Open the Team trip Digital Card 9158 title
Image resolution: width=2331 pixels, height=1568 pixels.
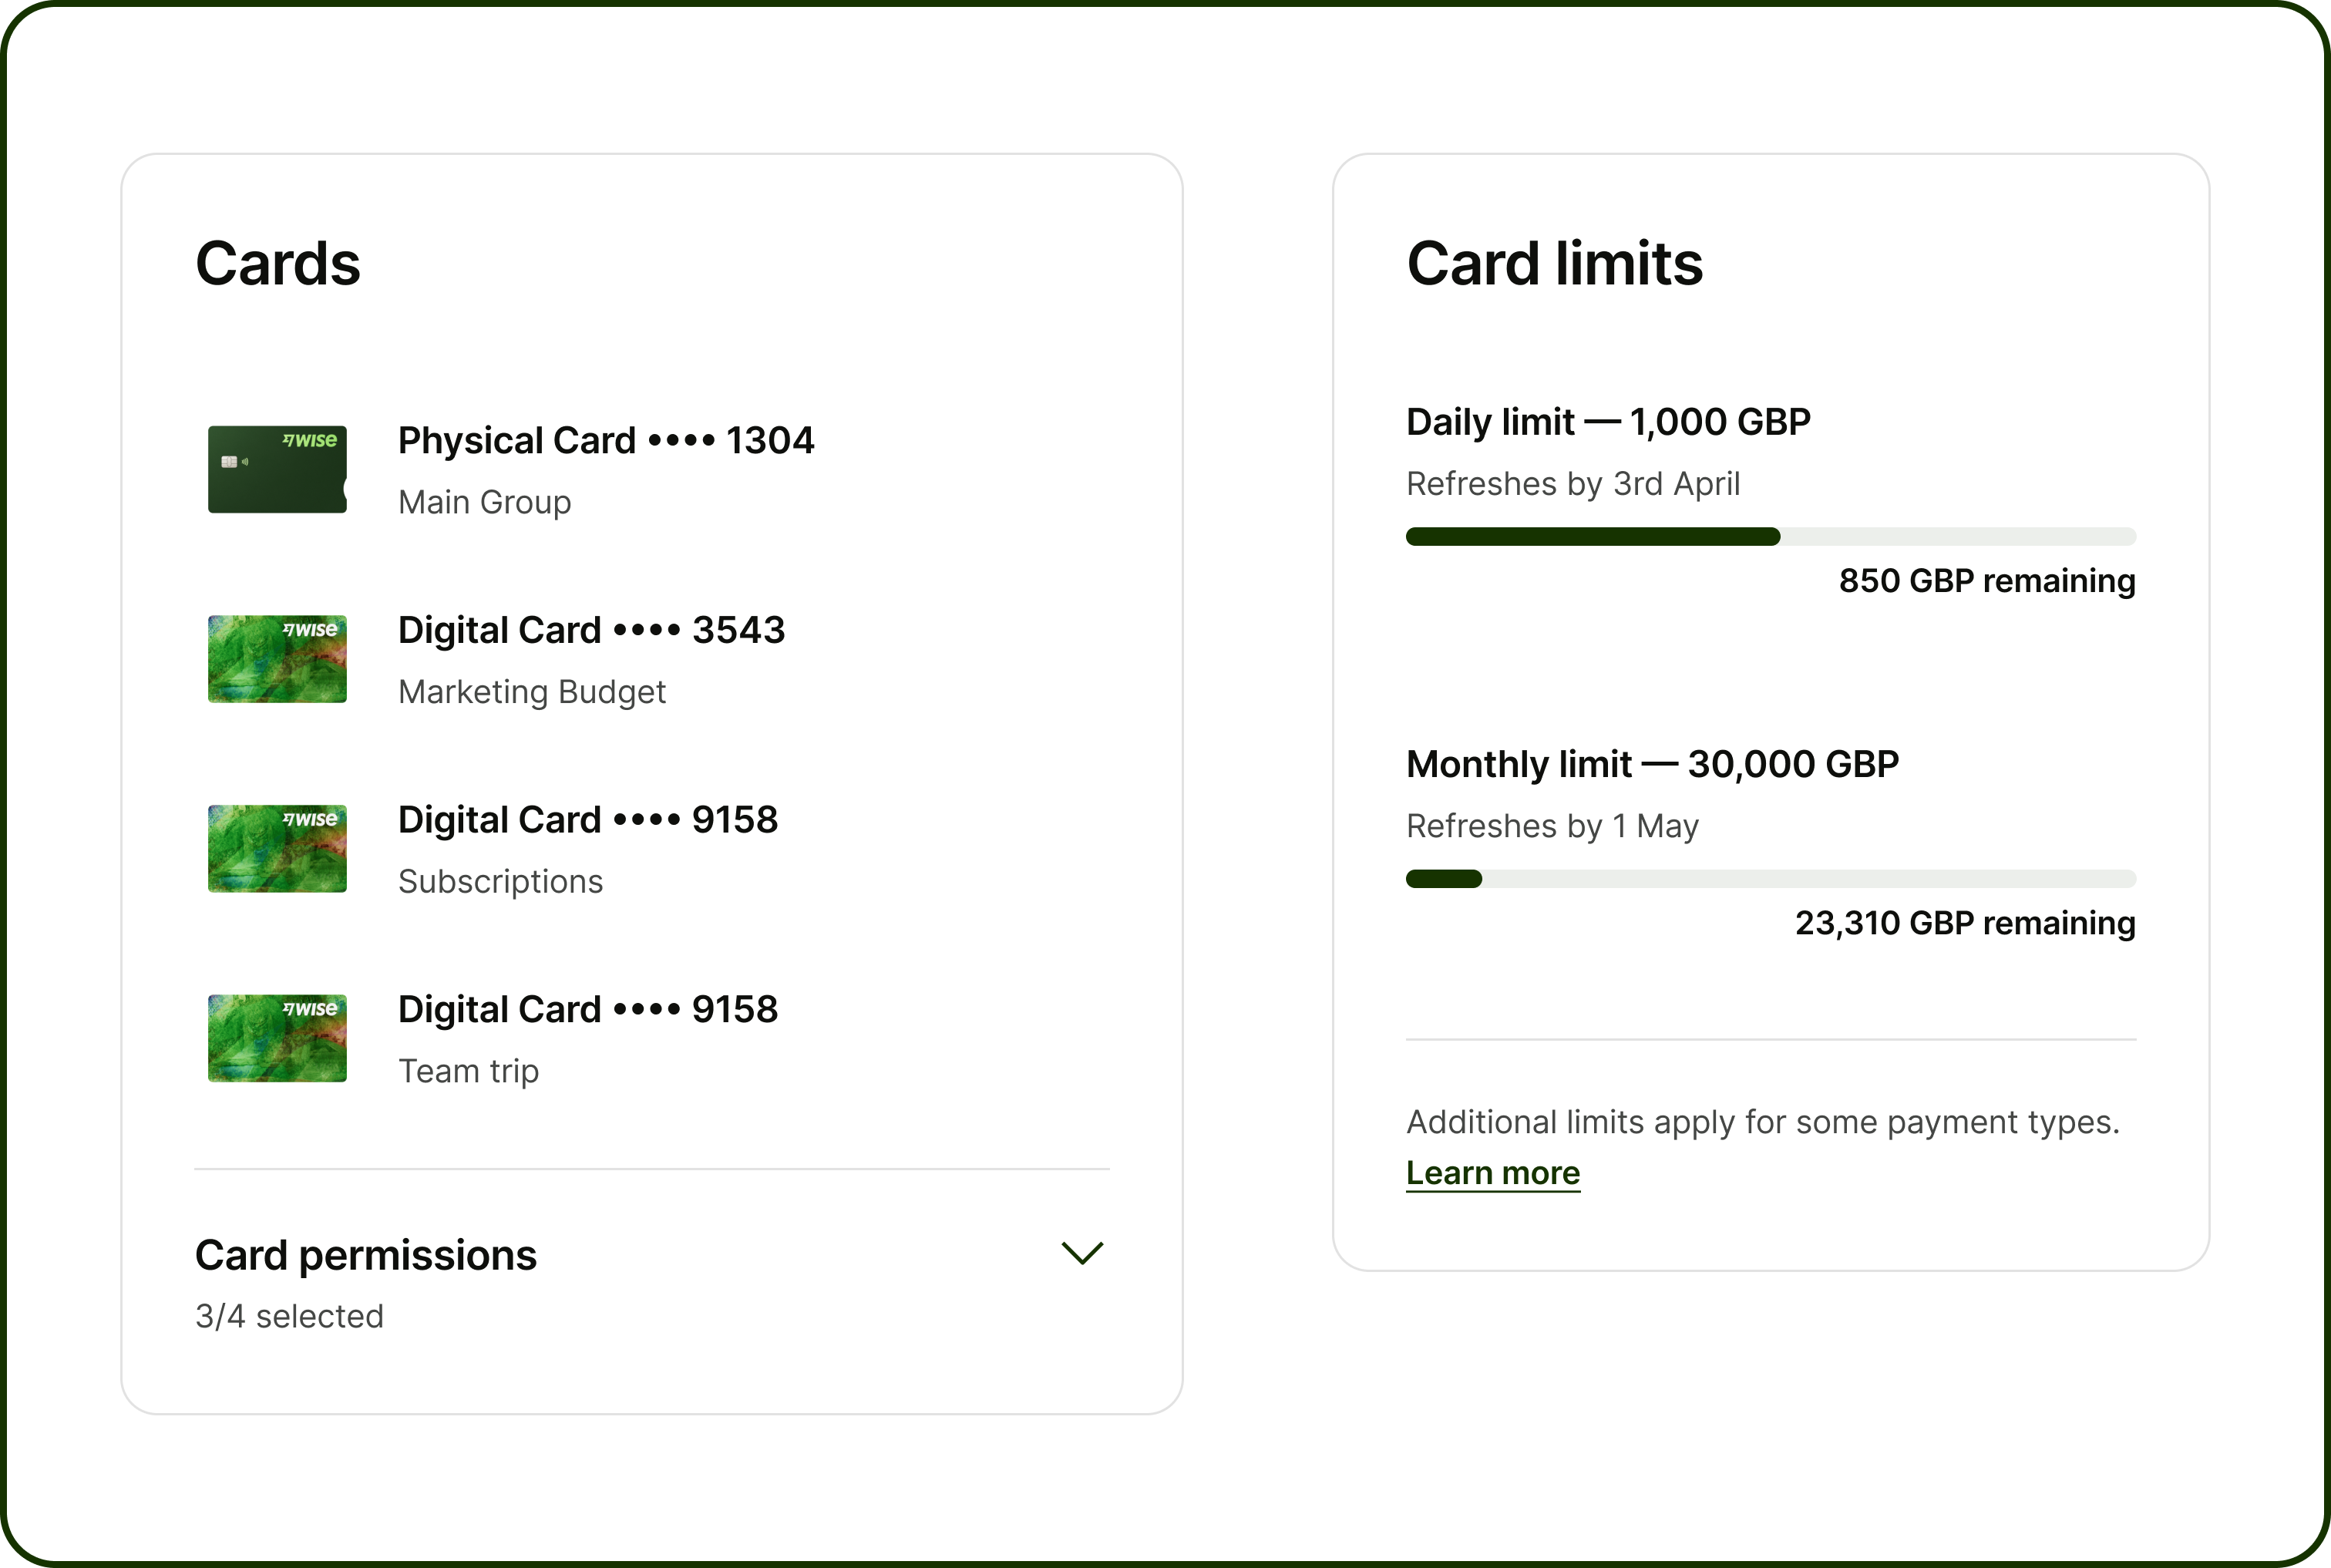588,1009
